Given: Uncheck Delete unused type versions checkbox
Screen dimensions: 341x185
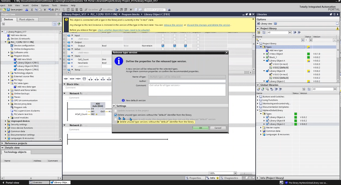Looking at the screenshot, I should [116, 115].
